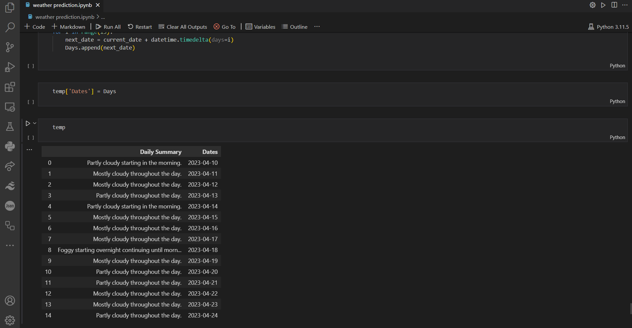Select the date cell 2023-04-13

(203, 196)
